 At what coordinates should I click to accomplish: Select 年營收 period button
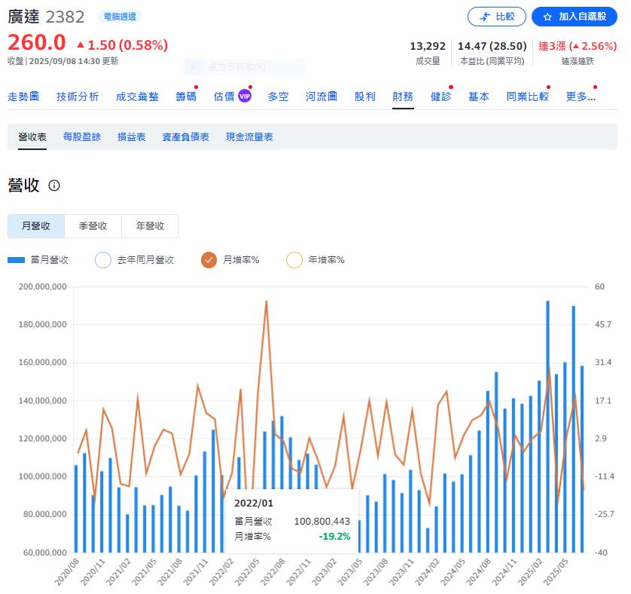(x=150, y=226)
